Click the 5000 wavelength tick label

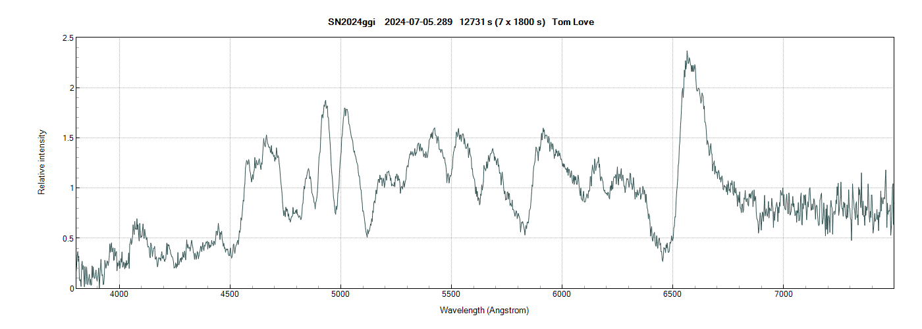coord(340,295)
